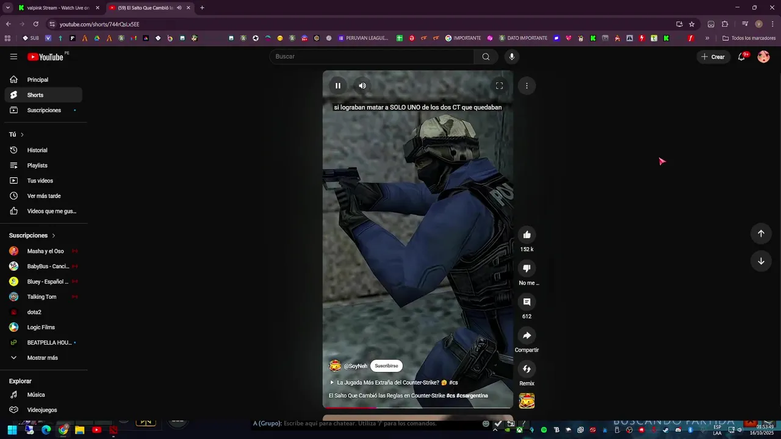Viewport: 781px width, 439px height.
Task: Open Edge browser from taskbar
Action: click(x=46, y=430)
